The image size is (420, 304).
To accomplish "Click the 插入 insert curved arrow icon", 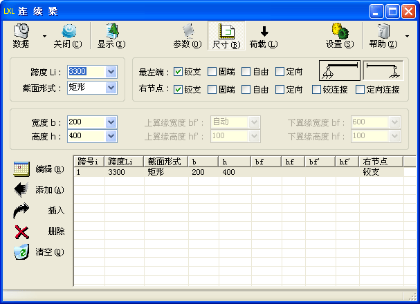I will click(x=21, y=211).
